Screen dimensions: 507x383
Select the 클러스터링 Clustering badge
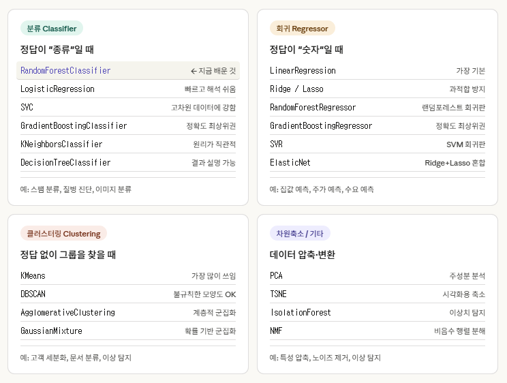pyautogui.click(x=63, y=234)
